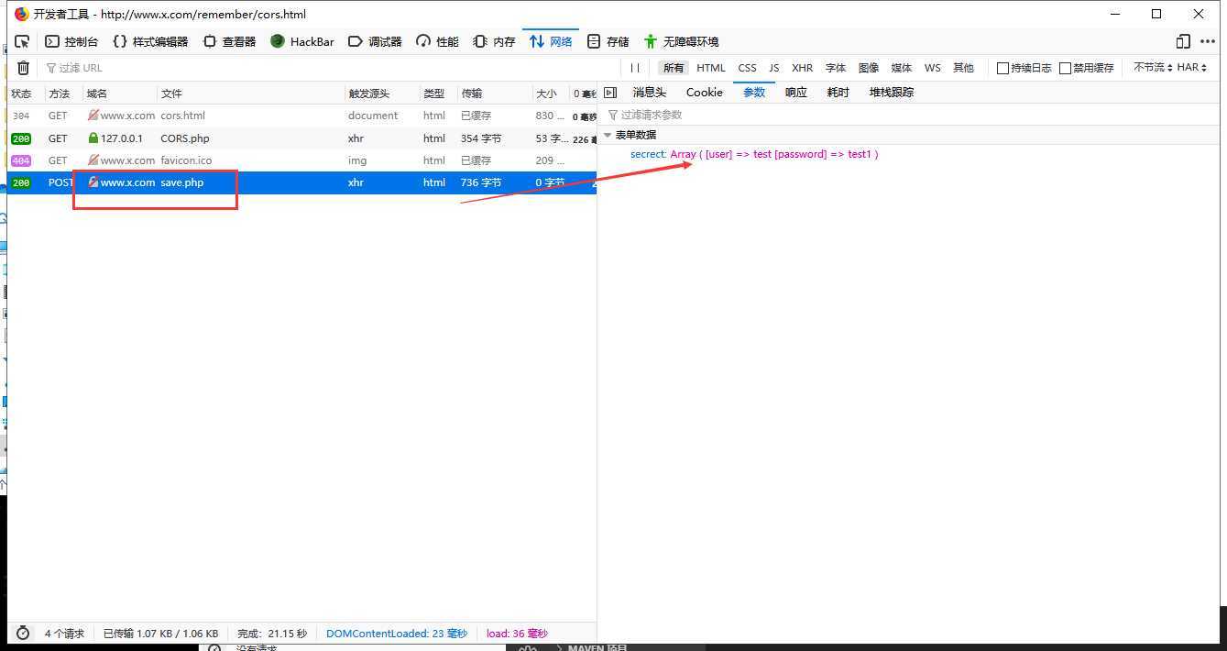Image resolution: width=1227 pixels, height=651 pixels.
Task: Filter requests by 字体 fonts
Action: (836, 68)
